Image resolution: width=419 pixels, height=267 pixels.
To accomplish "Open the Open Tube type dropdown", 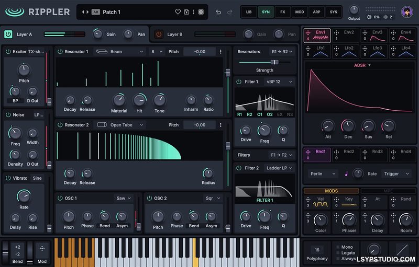I will (x=120, y=125).
